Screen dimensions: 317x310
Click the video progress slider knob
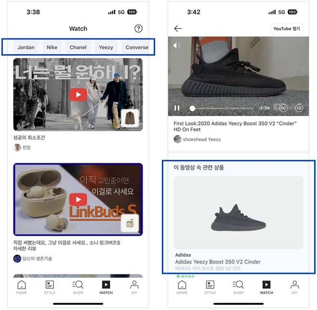pos(192,108)
